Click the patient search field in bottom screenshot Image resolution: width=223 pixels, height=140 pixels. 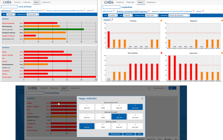35,93
